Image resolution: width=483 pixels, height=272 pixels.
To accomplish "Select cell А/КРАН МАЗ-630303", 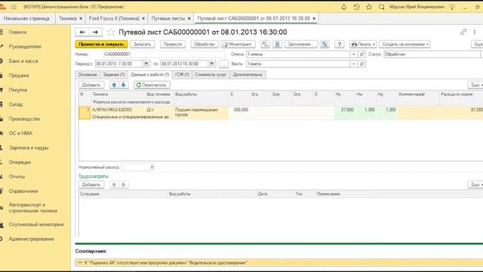I will coord(118,110).
